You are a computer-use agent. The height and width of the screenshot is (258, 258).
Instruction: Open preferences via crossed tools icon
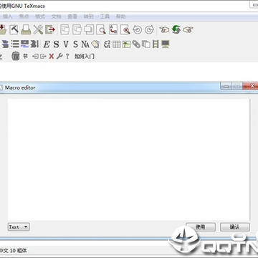[x=38, y=29]
